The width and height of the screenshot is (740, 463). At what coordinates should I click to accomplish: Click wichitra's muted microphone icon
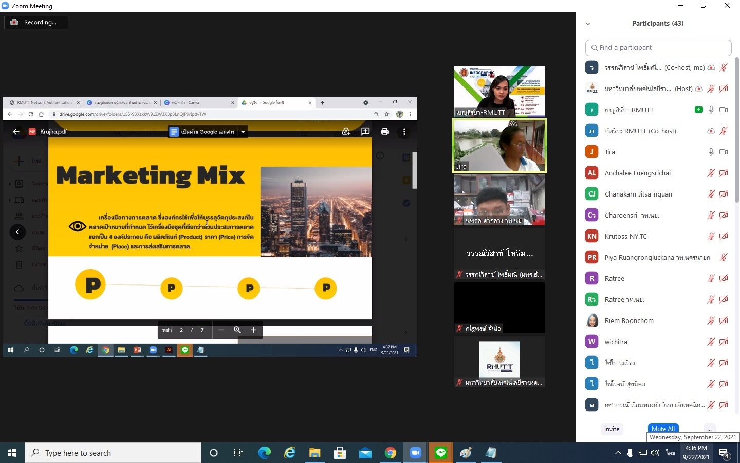click(x=711, y=342)
